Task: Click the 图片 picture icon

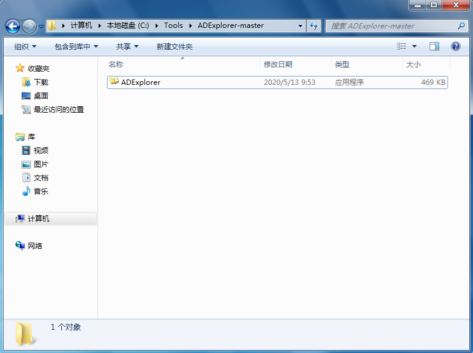Action: [x=26, y=164]
